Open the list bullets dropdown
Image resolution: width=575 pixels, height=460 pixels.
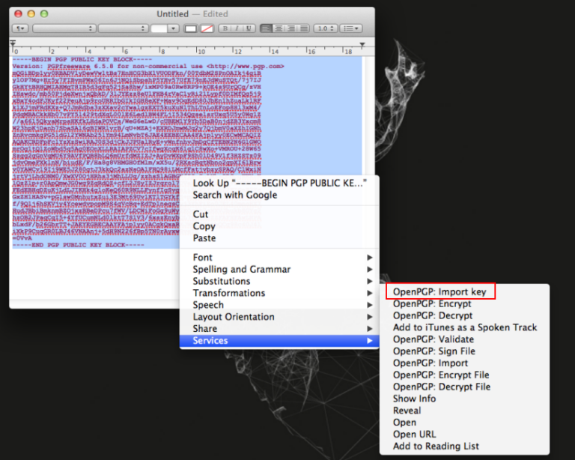tap(351, 28)
